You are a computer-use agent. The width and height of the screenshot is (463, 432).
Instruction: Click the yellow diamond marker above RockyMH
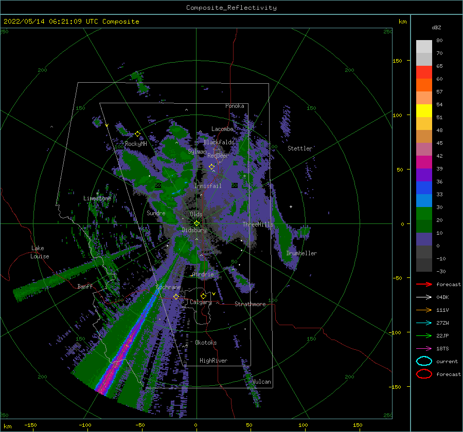pos(137,134)
